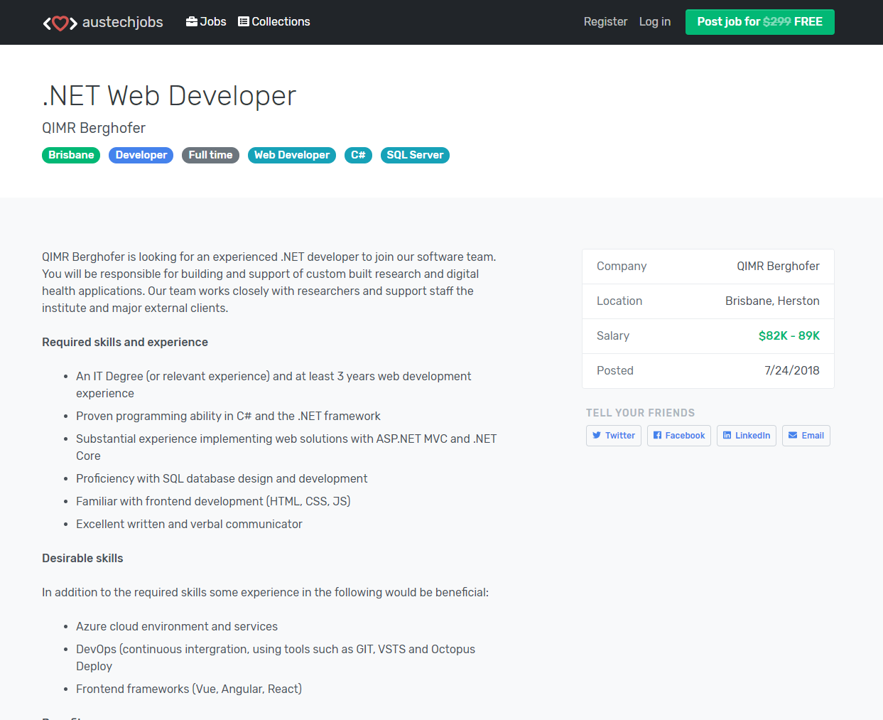Select the Developer category badge
The width and height of the screenshot is (883, 720).
pos(141,155)
